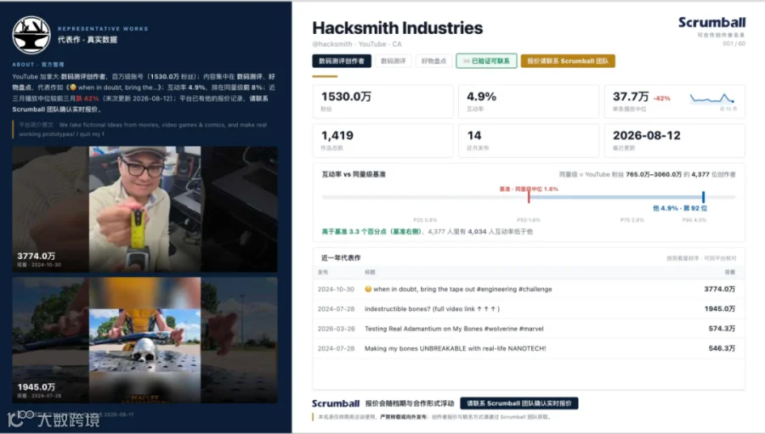Select row 'indestructible bones? (full video link'

529,308
